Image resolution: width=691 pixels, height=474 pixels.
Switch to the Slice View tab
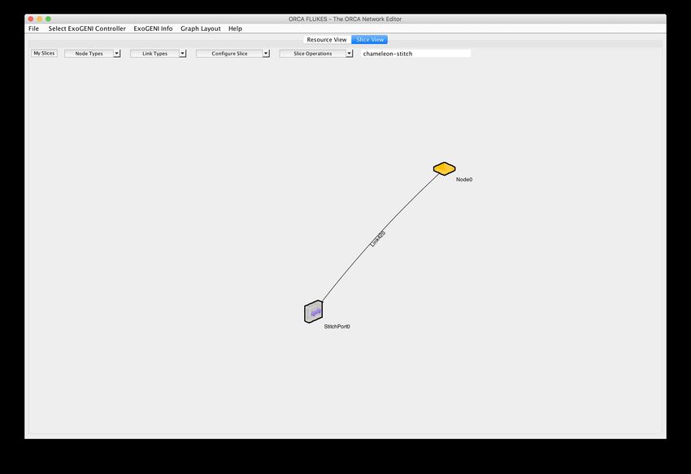(370, 40)
